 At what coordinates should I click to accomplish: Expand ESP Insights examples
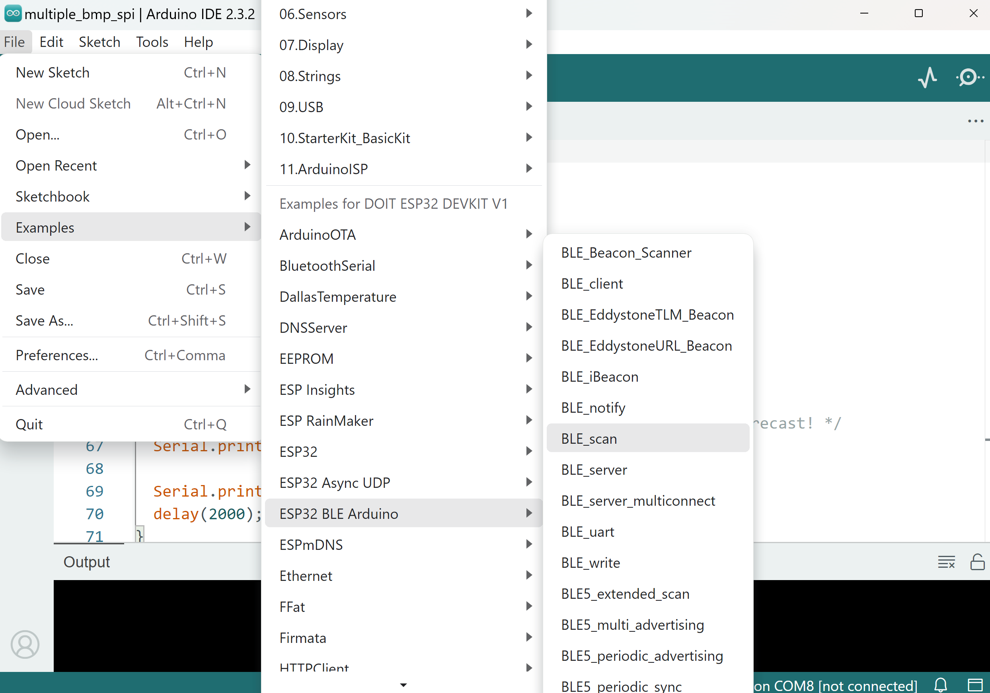(403, 390)
